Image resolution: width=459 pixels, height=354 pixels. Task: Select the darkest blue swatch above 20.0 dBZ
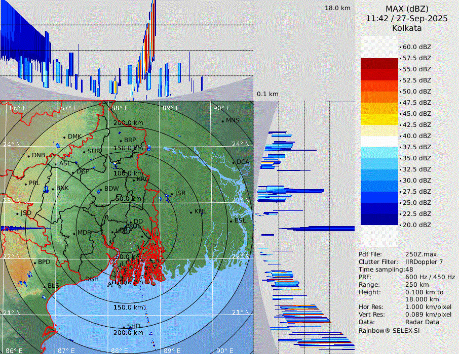(379, 219)
